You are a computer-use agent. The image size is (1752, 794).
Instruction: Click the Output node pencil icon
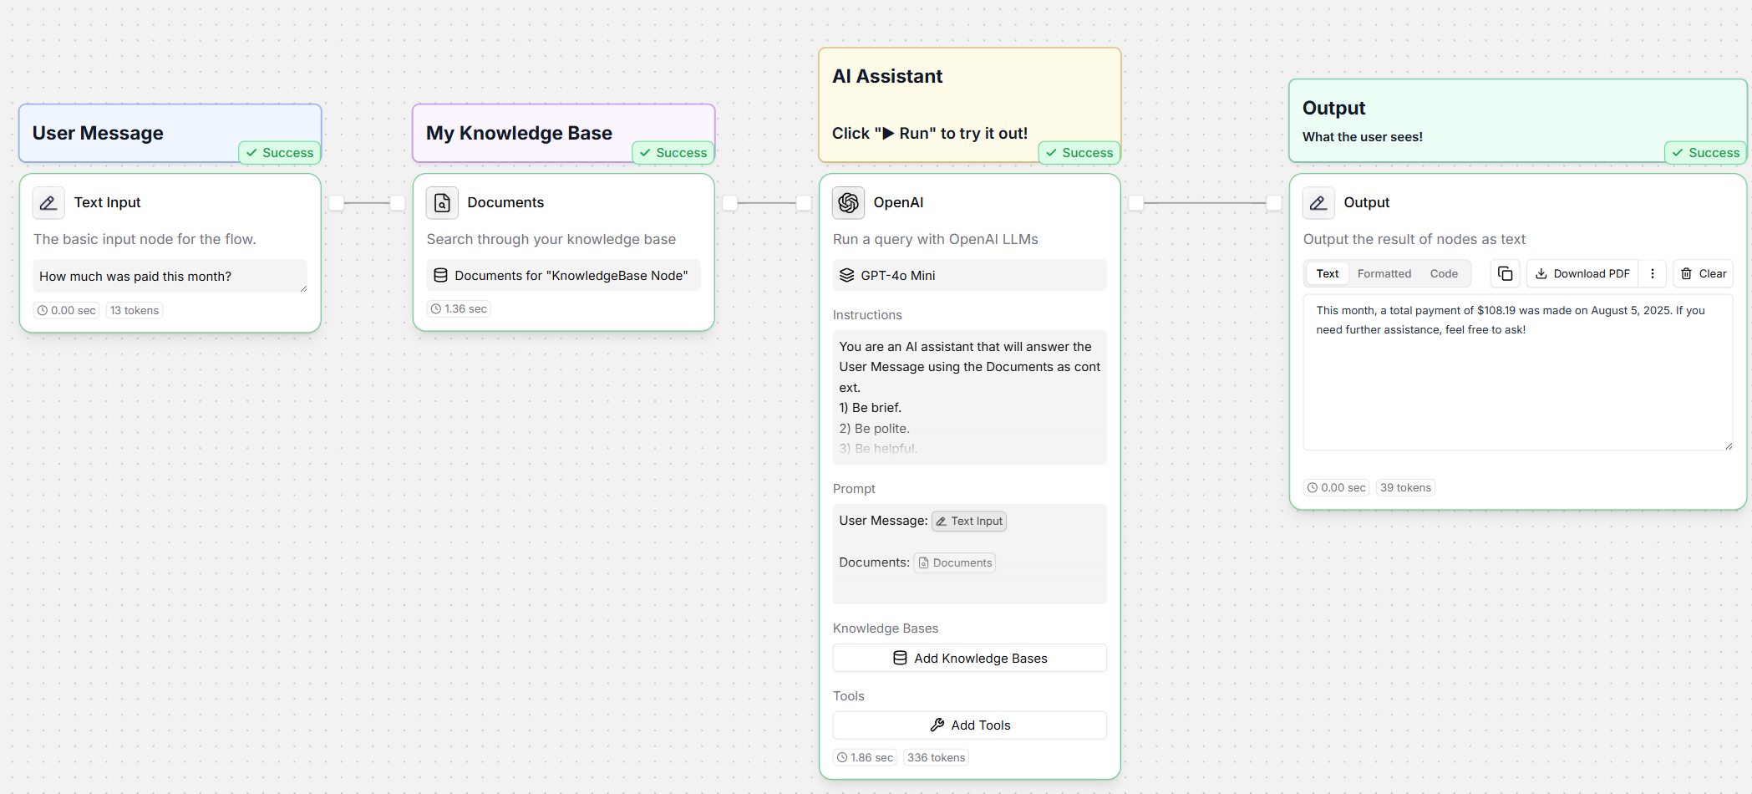pos(1318,203)
